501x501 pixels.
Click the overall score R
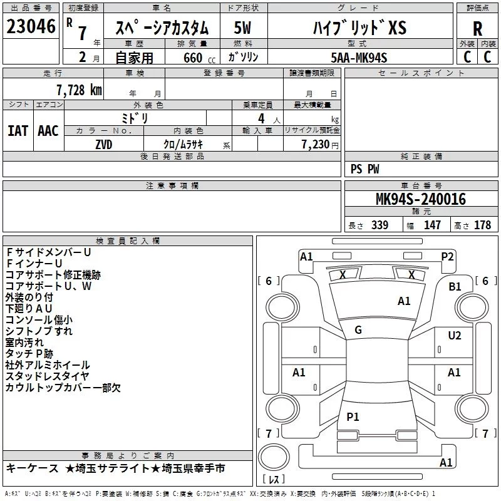pos(477,29)
